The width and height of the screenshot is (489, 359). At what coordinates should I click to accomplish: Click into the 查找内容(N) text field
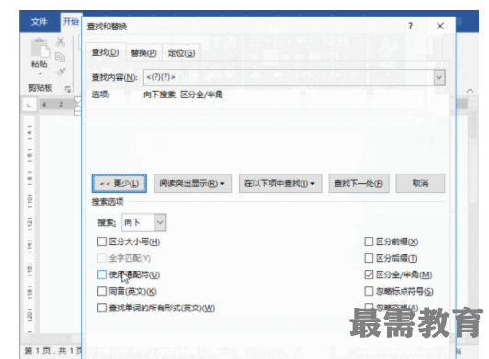pyautogui.click(x=289, y=77)
